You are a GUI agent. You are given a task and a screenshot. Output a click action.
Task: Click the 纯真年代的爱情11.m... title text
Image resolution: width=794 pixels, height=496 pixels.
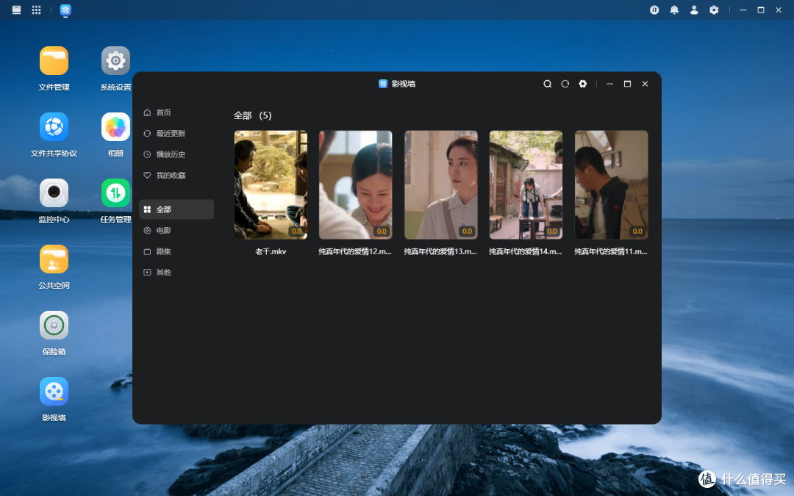(611, 251)
